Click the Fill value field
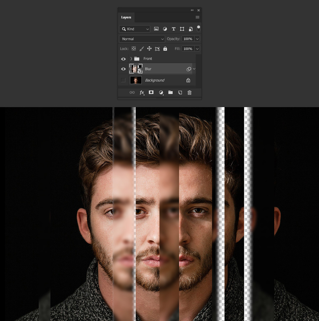The width and height of the screenshot is (319, 321). (188, 49)
